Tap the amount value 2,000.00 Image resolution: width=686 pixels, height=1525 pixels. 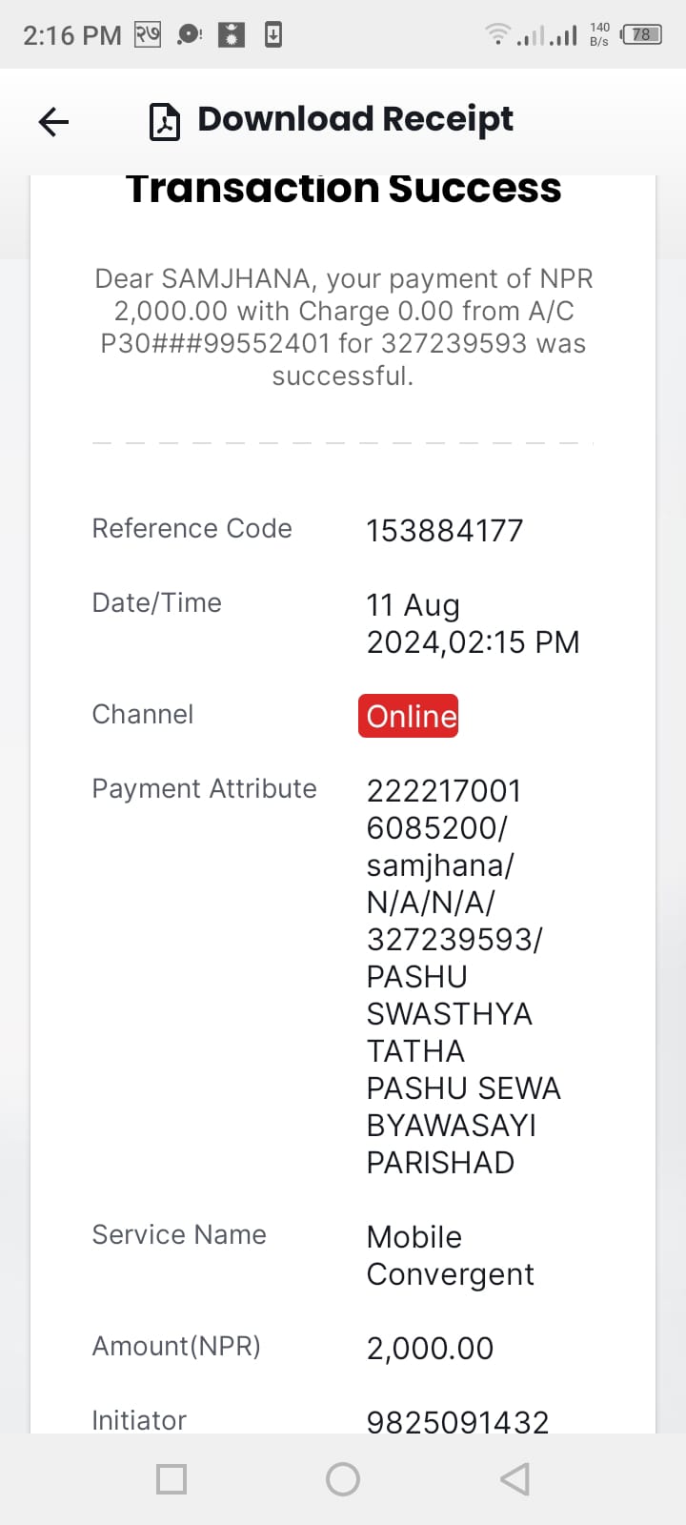pyautogui.click(x=430, y=1349)
